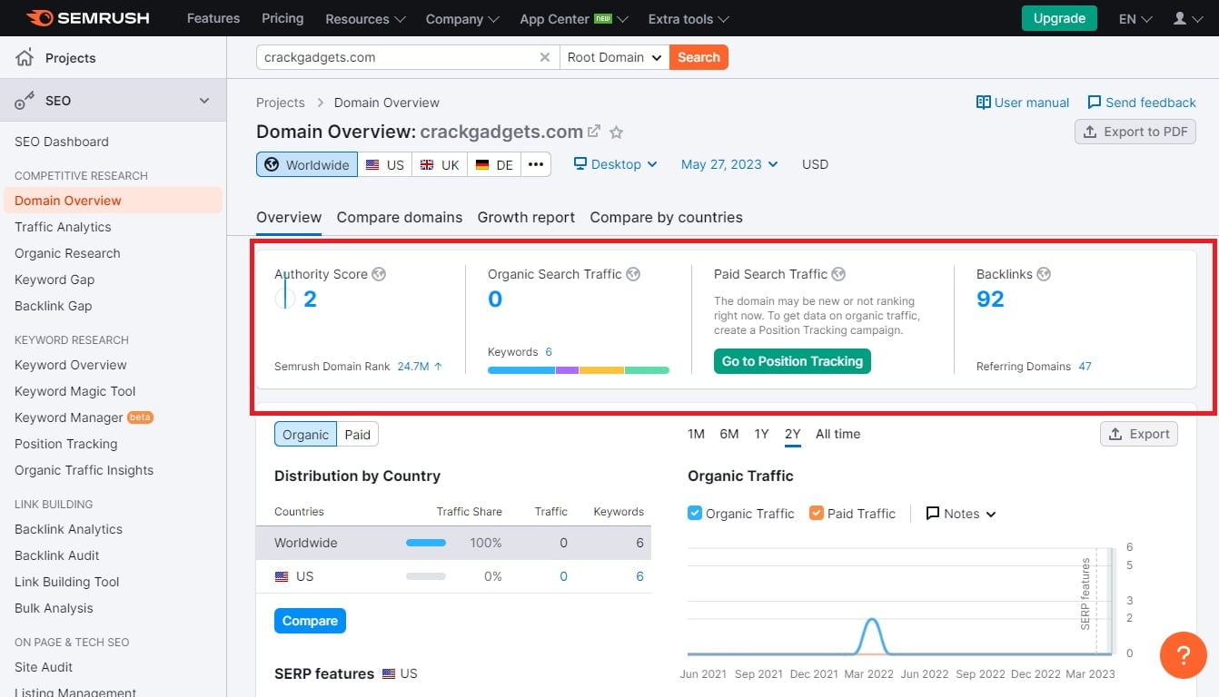The height and width of the screenshot is (697, 1219).
Task: Open Notes dropdown
Action: (x=961, y=514)
